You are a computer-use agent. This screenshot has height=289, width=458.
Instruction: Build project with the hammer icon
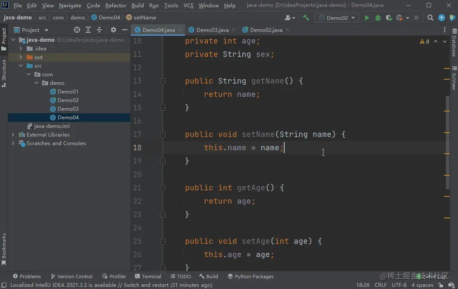306,18
